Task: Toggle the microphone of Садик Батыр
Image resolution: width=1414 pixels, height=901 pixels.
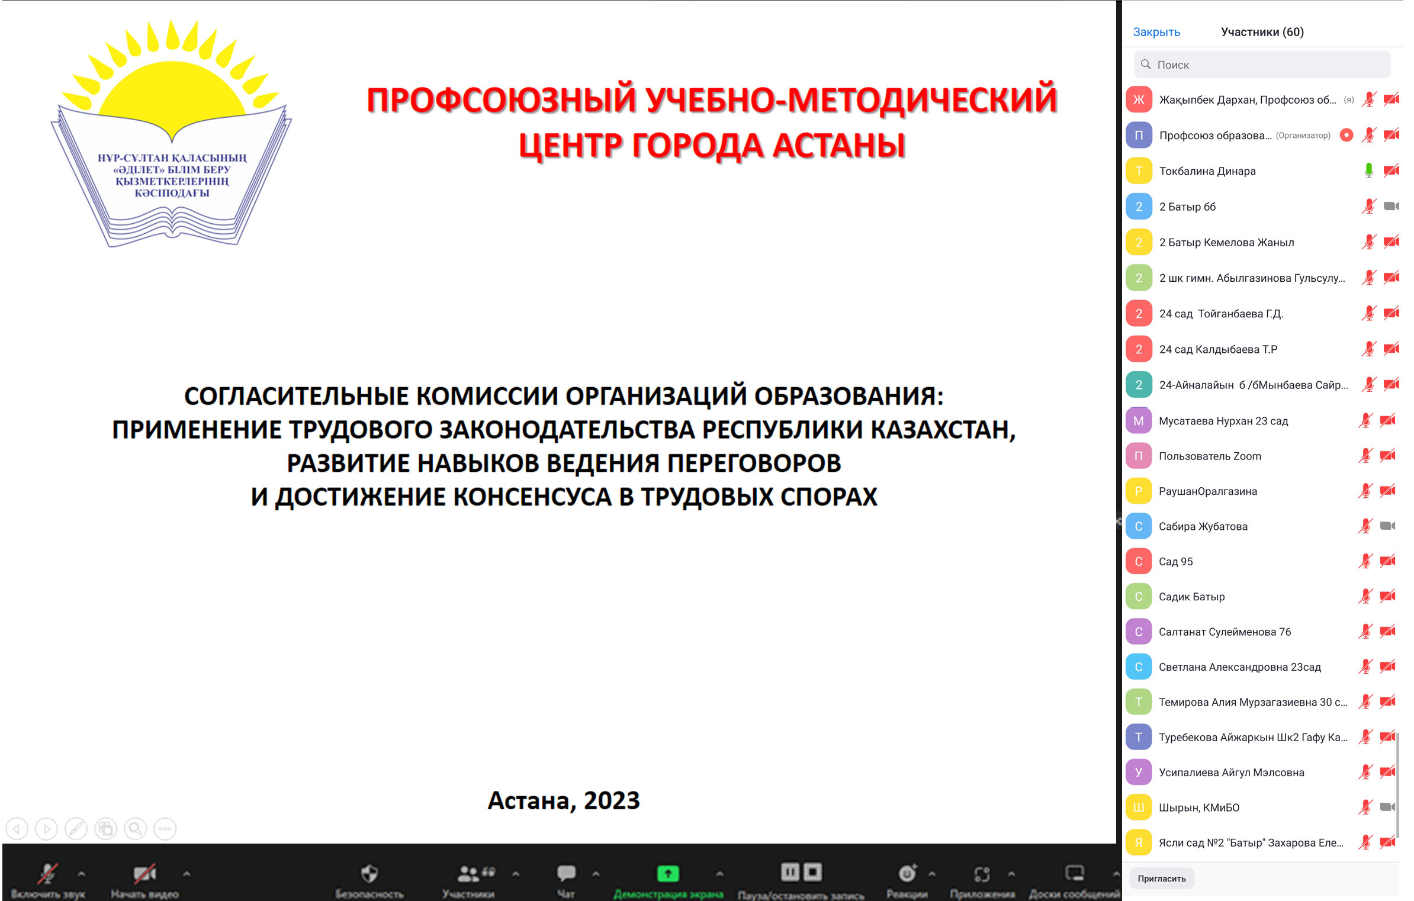Action: pos(1365,596)
